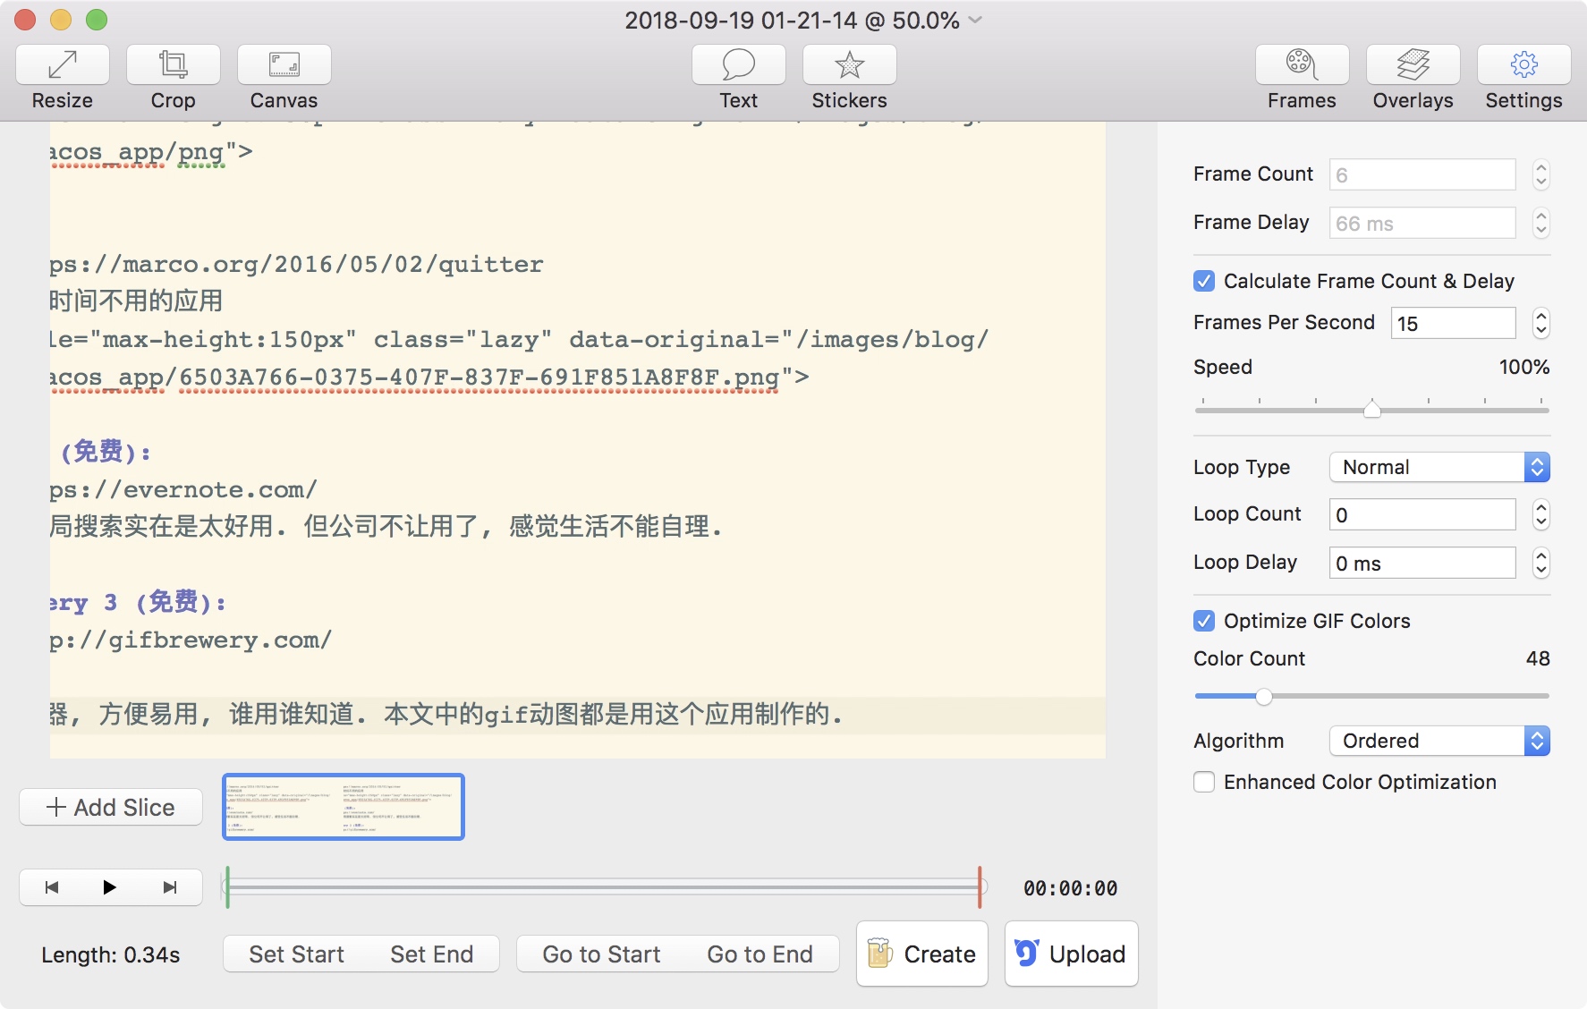Uncheck Calculate Frame Count & Delay
Screen dimensions: 1587x1009
coord(1204,281)
